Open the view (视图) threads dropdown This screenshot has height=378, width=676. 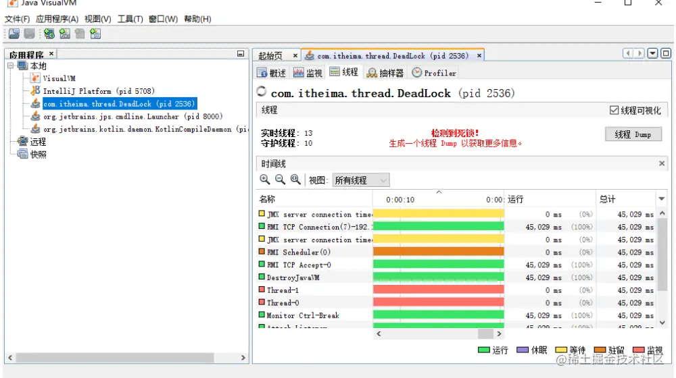[361, 180]
